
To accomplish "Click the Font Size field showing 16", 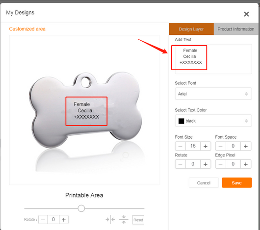I will pos(193,146).
